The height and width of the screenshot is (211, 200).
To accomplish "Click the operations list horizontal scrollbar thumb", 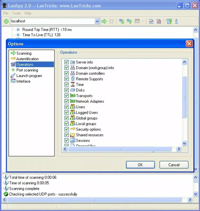I will (120, 149).
